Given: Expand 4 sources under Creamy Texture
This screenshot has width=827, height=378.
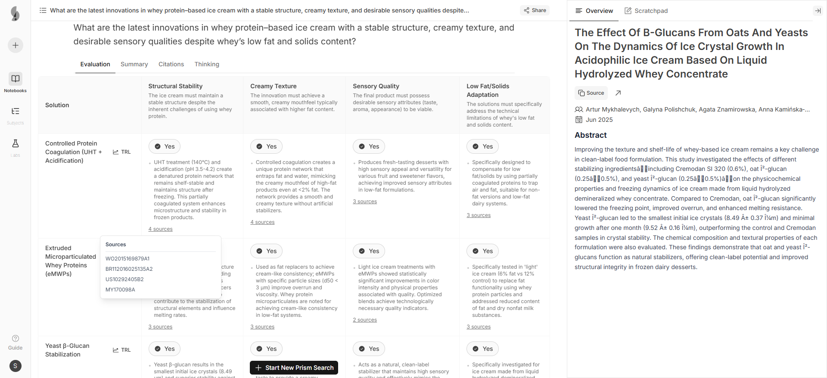Looking at the screenshot, I should coord(262,222).
